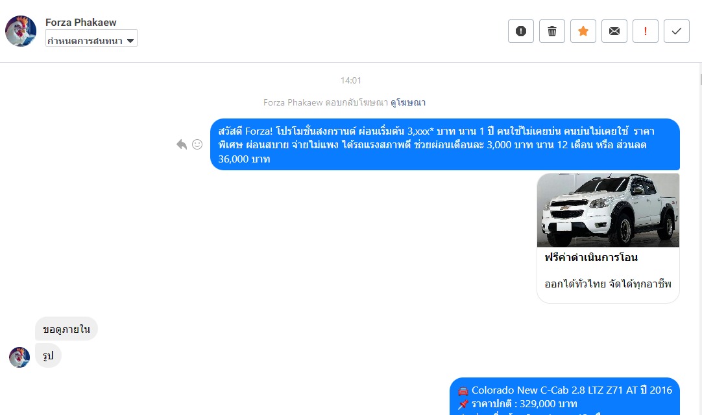Image resolution: width=702 pixels, height=415 pixels.
Task: Open the กำหนดการสนทนา dropdown
Action: coord(91,38)
